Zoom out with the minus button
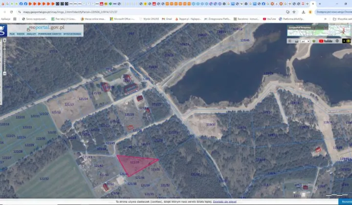Viewport: 352px width, 205px height. click(4, 74)
